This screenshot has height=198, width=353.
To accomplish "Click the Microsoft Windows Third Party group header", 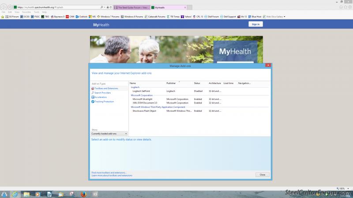I will point(158,107).
